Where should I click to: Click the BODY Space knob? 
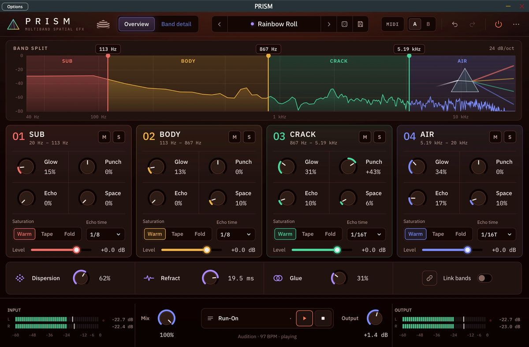tap(217, 198)
